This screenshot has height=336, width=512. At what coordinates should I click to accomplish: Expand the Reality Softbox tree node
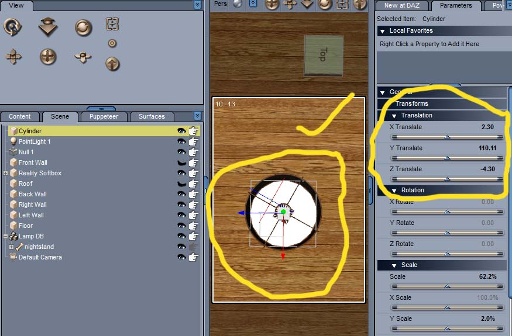(5, 173)
